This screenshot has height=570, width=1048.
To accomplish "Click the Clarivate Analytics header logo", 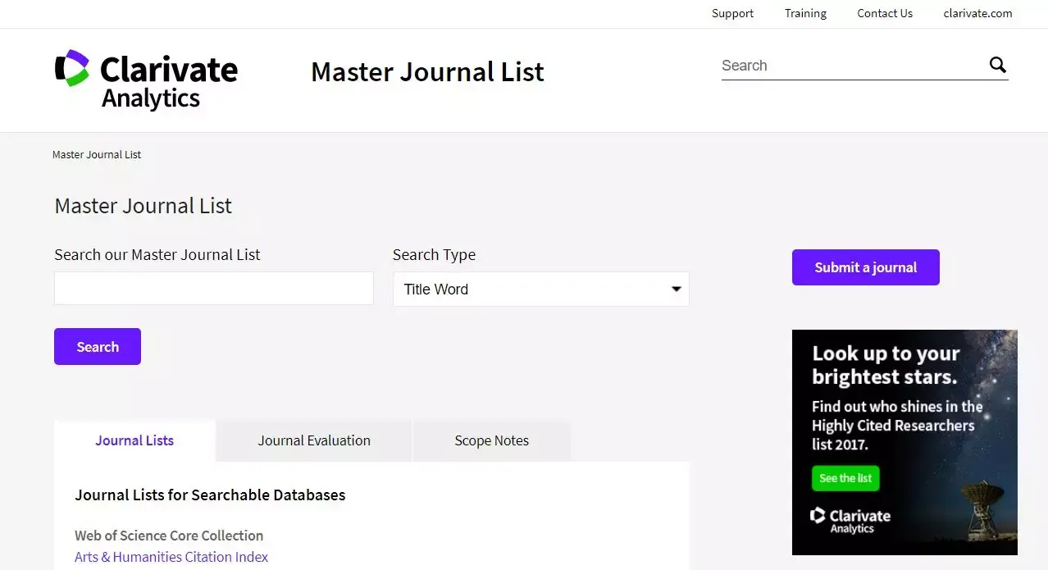I will point(146,80).
